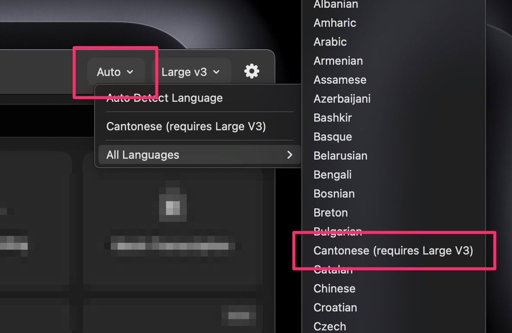Select Albanian from the language list
This screenshot has height=333, width=512.
[x=335, y=5]
